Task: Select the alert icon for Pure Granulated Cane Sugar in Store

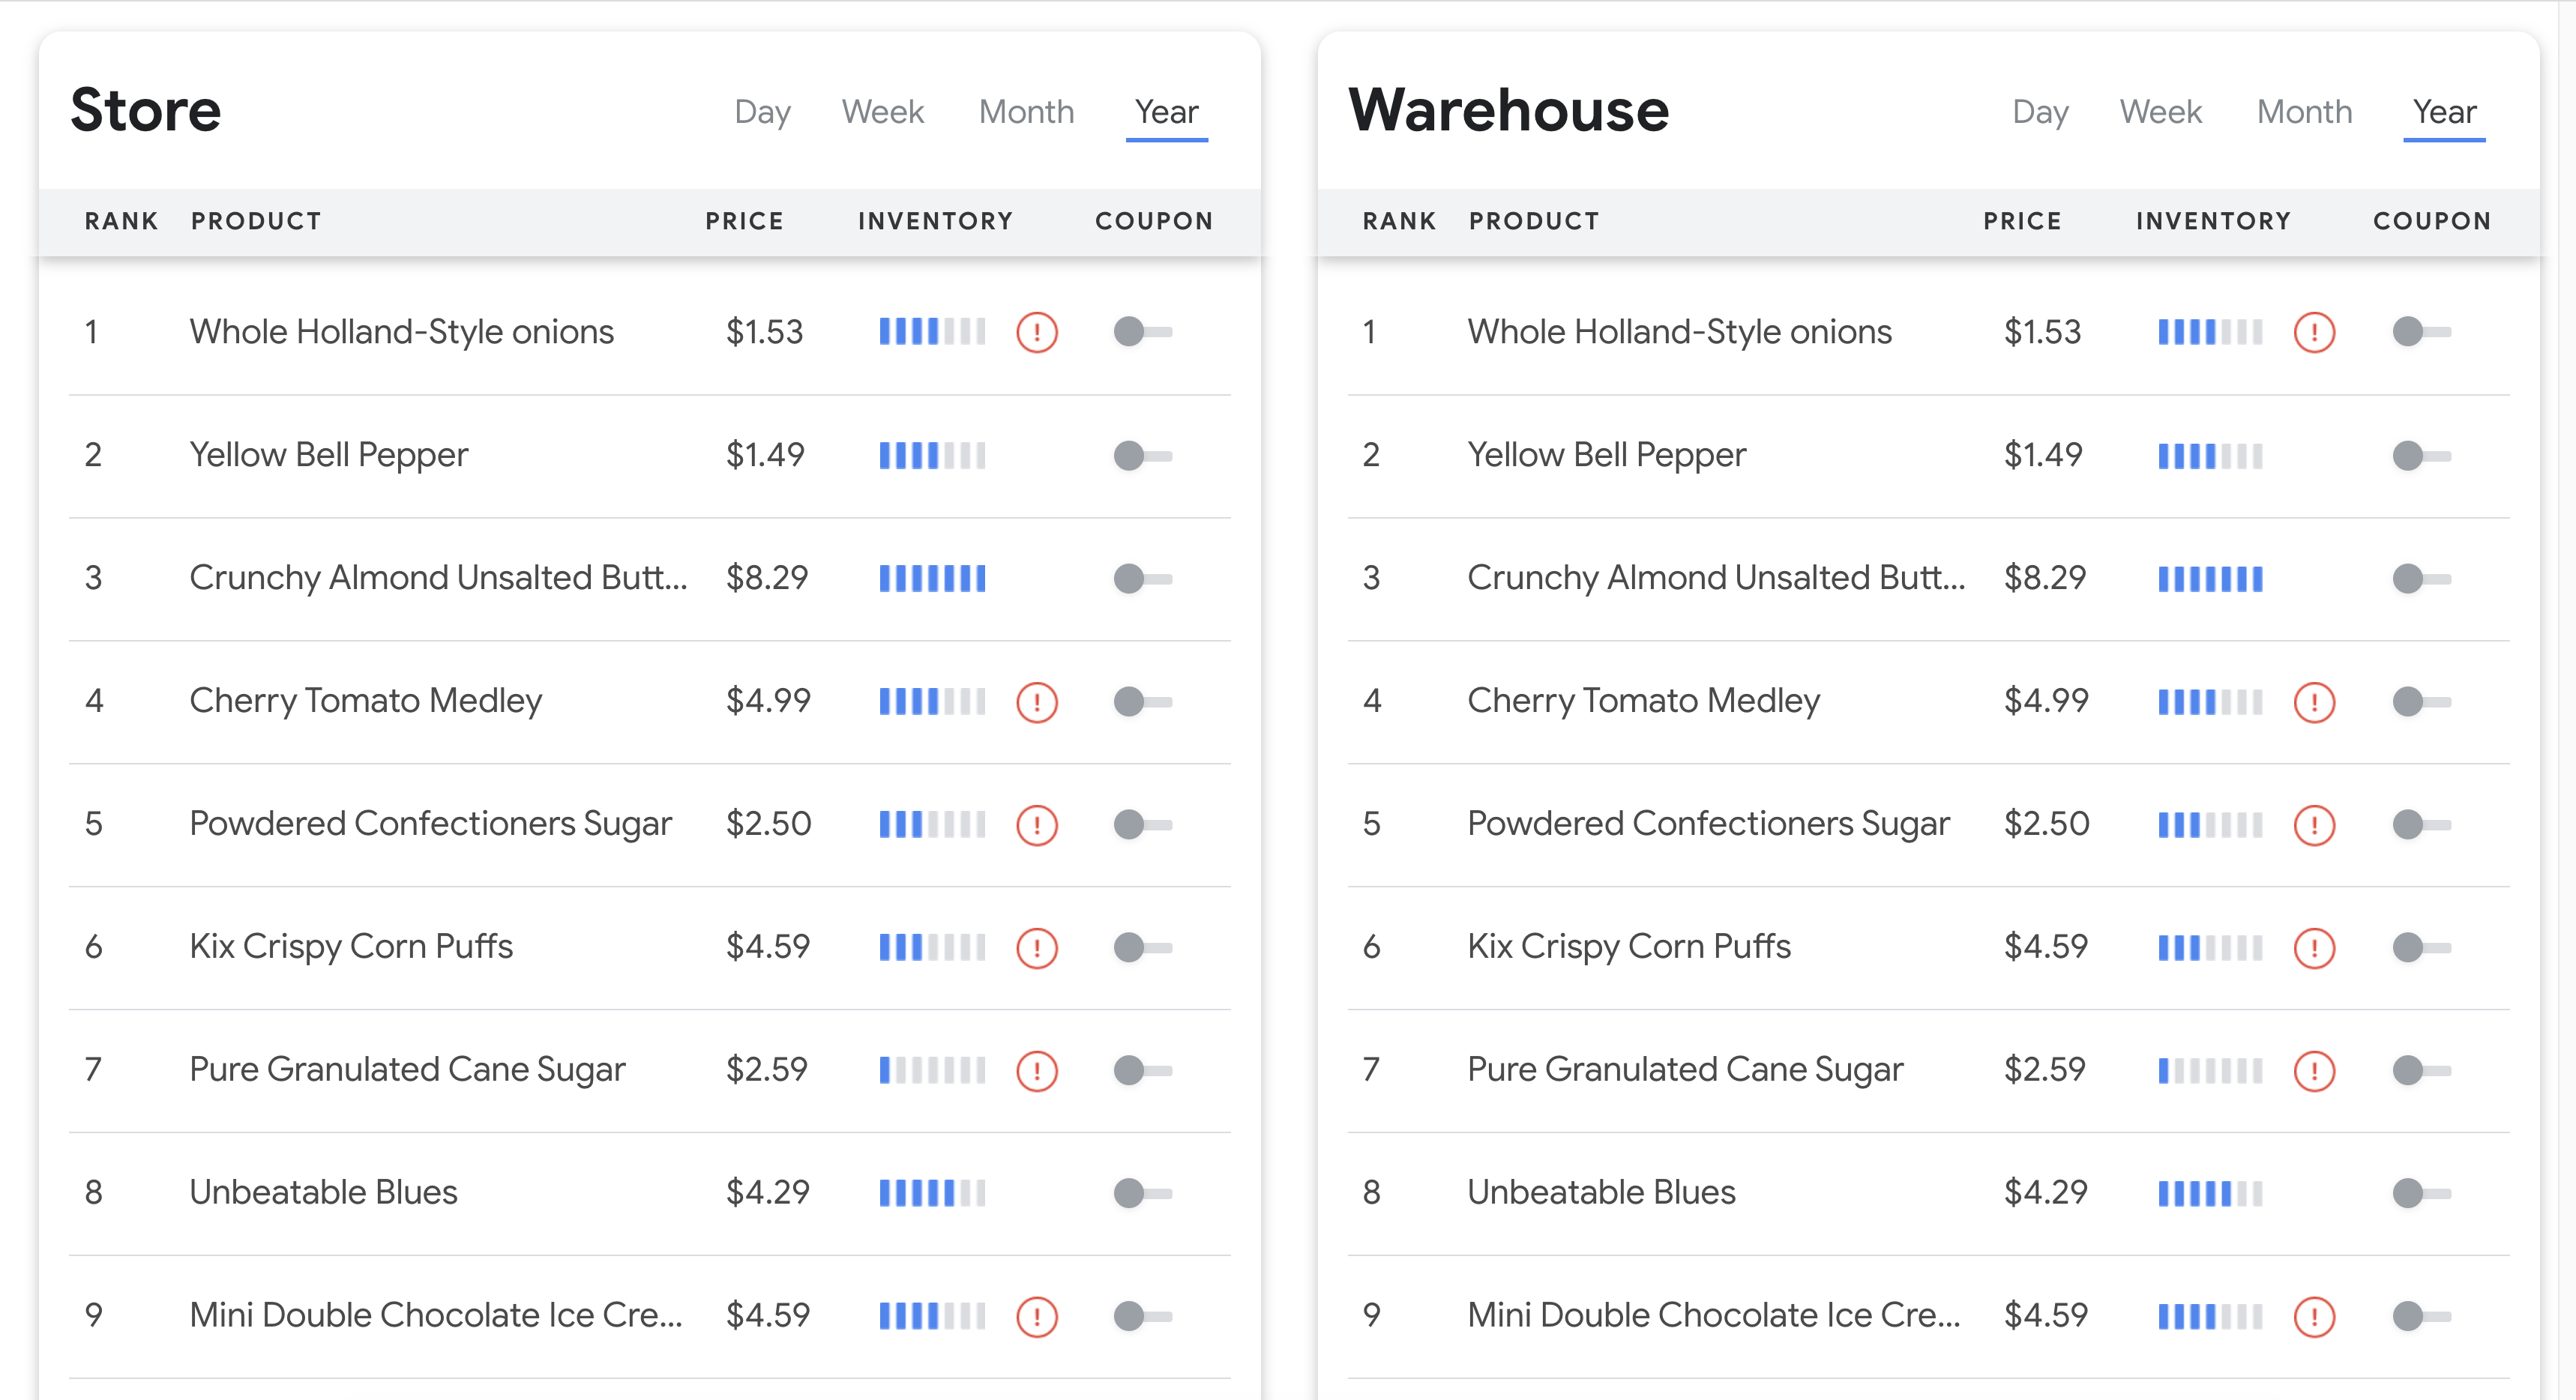Action: coord(1037,1069)
